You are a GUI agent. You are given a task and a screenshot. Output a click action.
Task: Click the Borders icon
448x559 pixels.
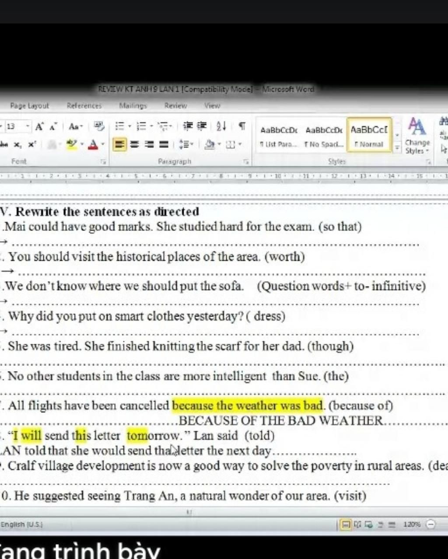(x=231, y=144)
